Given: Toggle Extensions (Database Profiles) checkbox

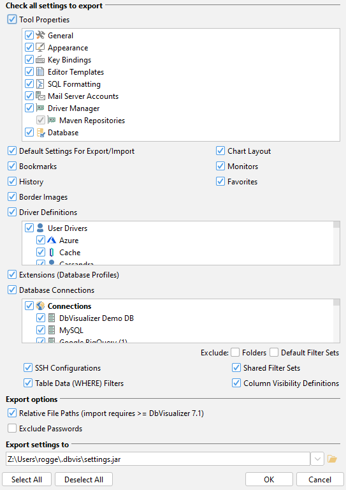Looking at the screenshot, I should pyautogui.click(x=12, y=275).
